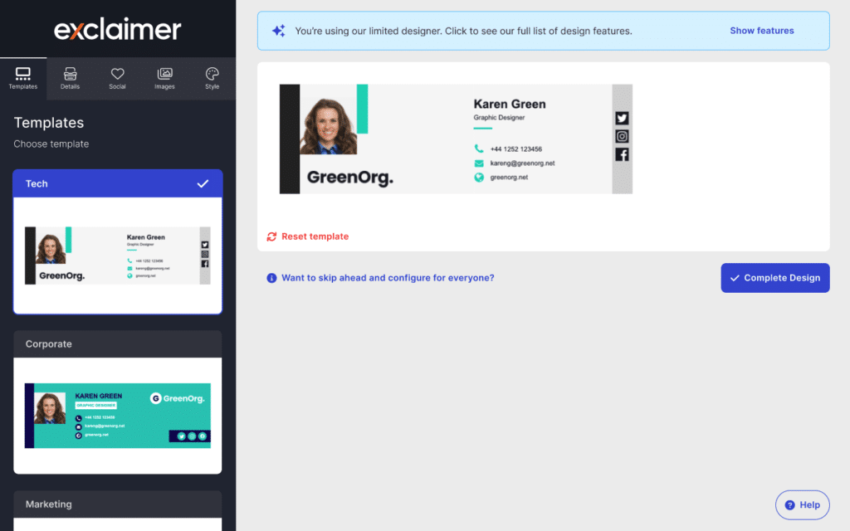Click the Exclaimer logo
The width and height of the screenshot is (850, 531).
coord(118,29)
